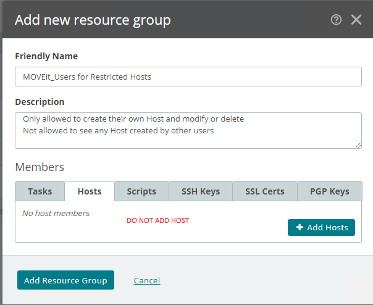This screenshot has height=305, width=373.
Task: Go to the PGP Keys tab
Action: click(x=330, y=191)
